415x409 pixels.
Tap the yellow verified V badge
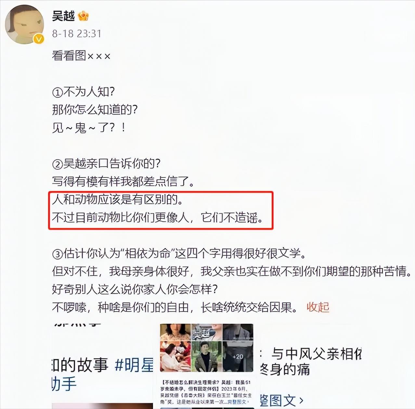point(39,39)
